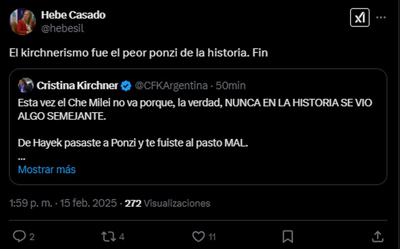Click the @hebesil handle
Screen dimensions: 400x249
(x=62, y=29)
